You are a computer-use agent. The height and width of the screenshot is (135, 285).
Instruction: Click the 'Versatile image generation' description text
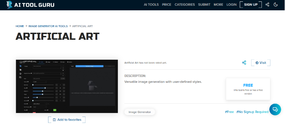(163, 82)
